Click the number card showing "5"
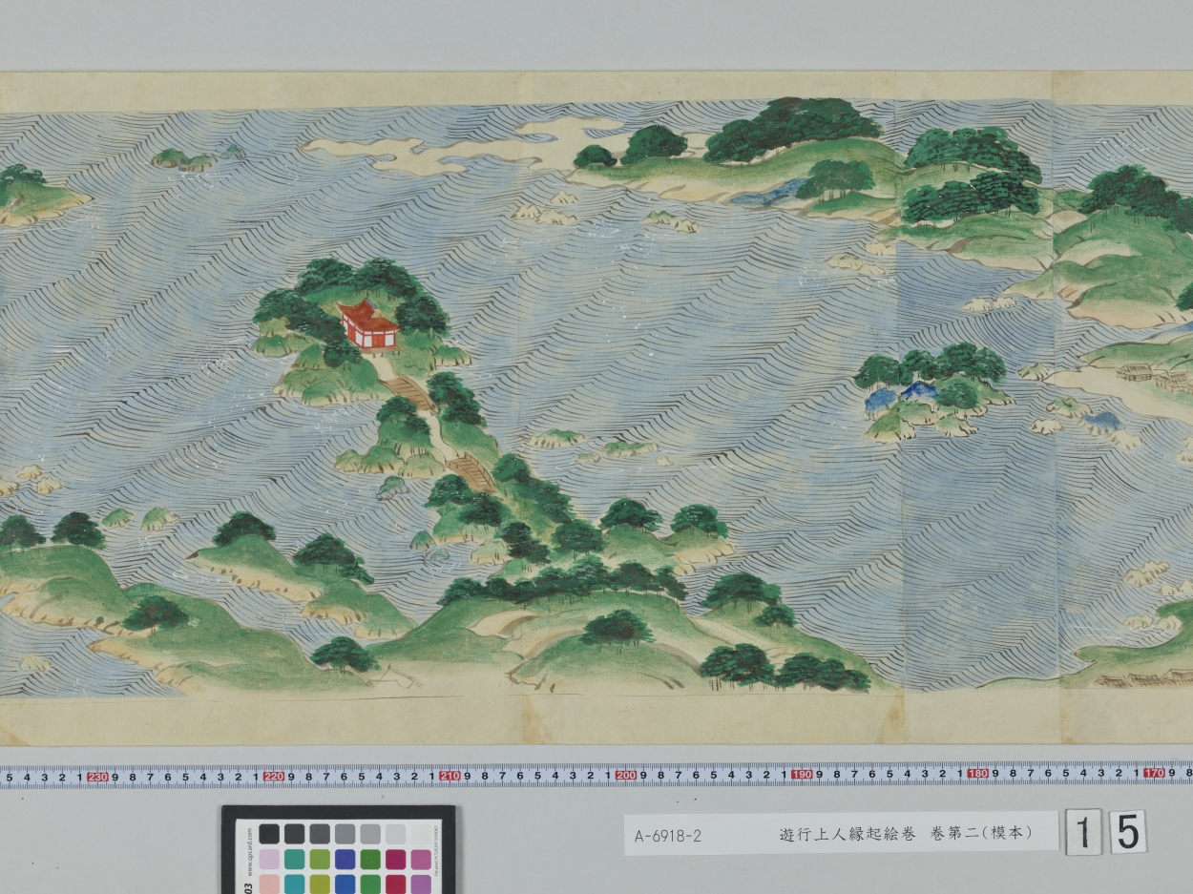1193x894 pixels. coord(1127,832)
